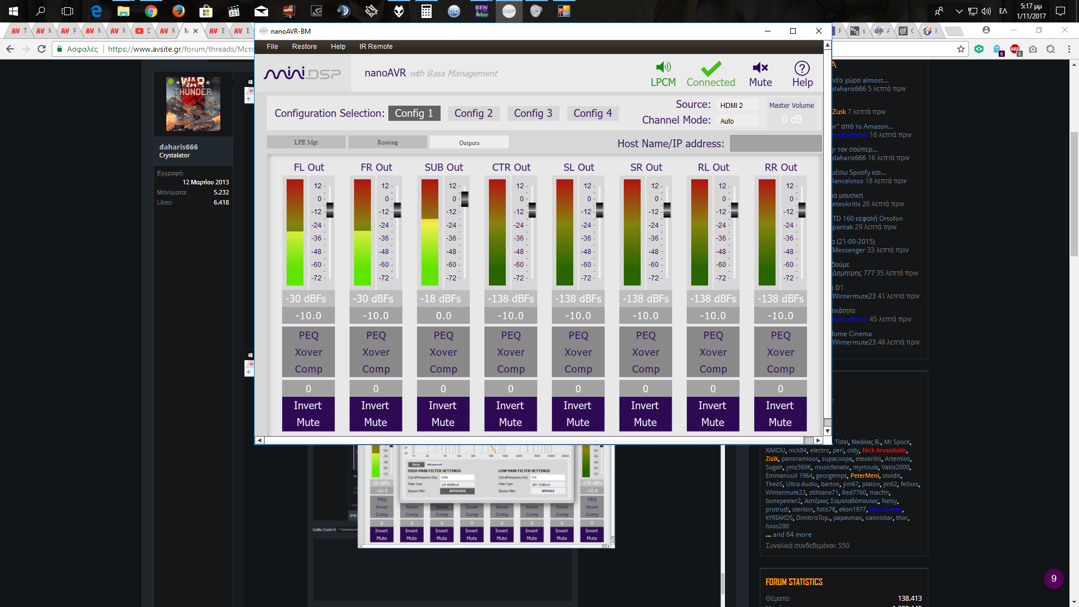Toggle Mute on the SUB Out channel
The height and width of the screenshot is (607, 1079).
(x=443, y=422)
